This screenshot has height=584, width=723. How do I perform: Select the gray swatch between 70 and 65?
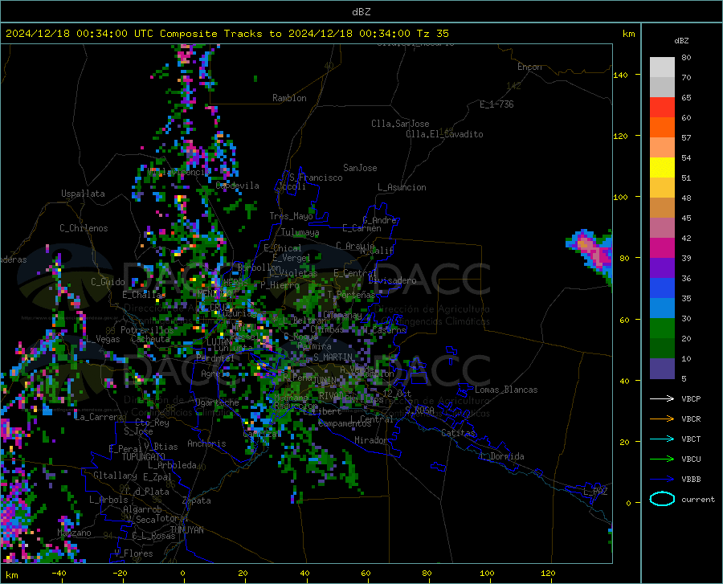662,87
